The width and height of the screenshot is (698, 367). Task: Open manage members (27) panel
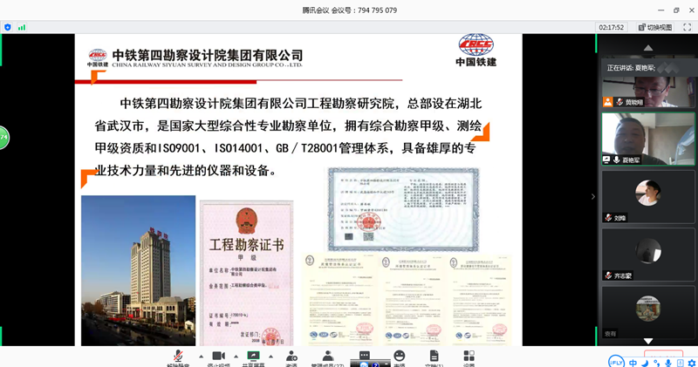(328, 357)
